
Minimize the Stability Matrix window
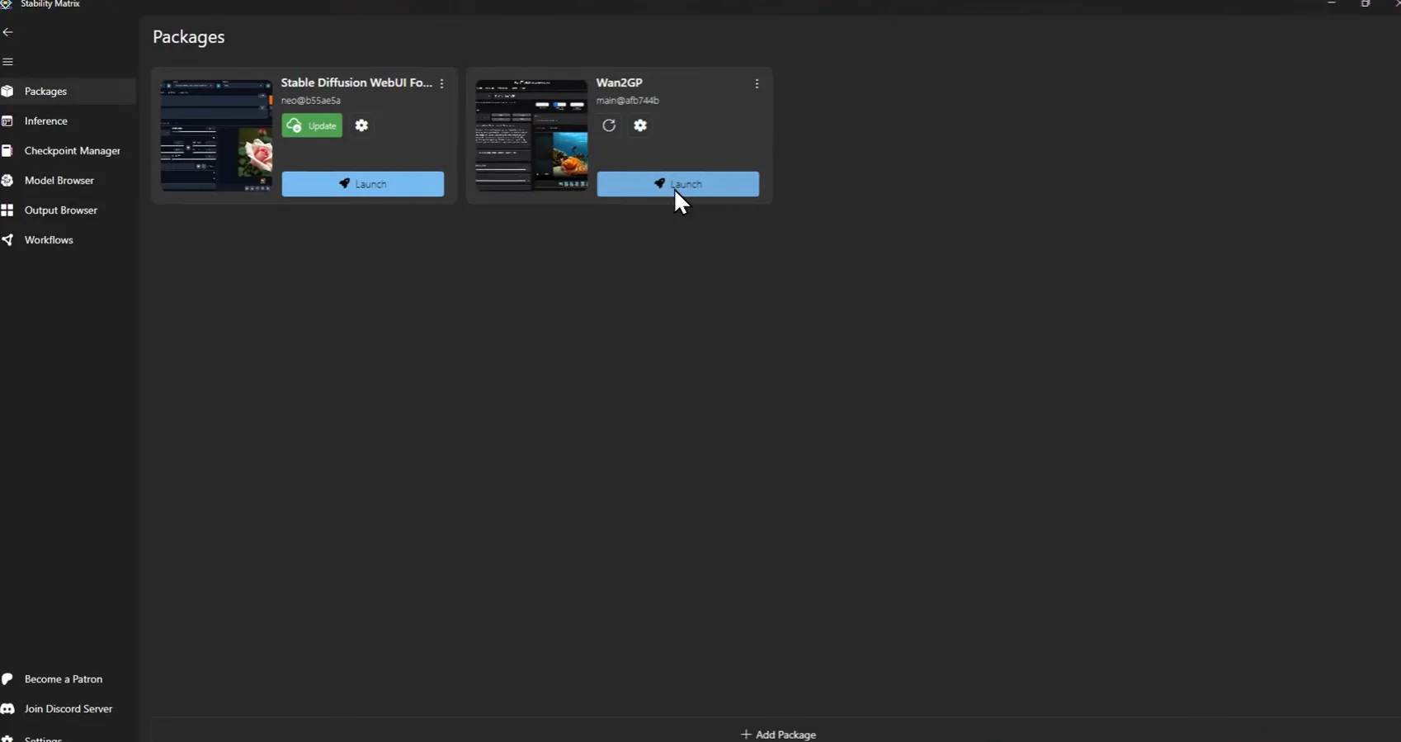1332,4
